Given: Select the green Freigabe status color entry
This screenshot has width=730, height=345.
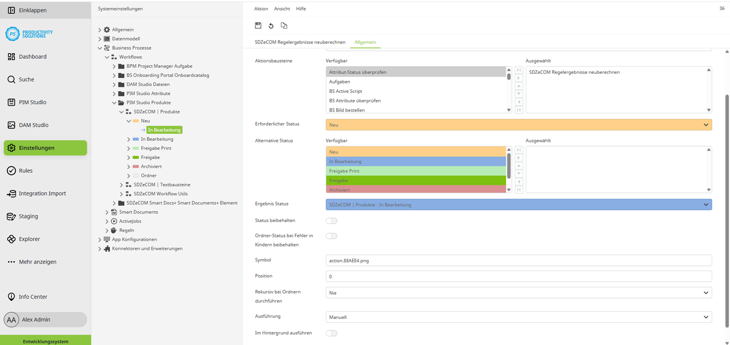Looking at the screenshot, I should [416, 180].
